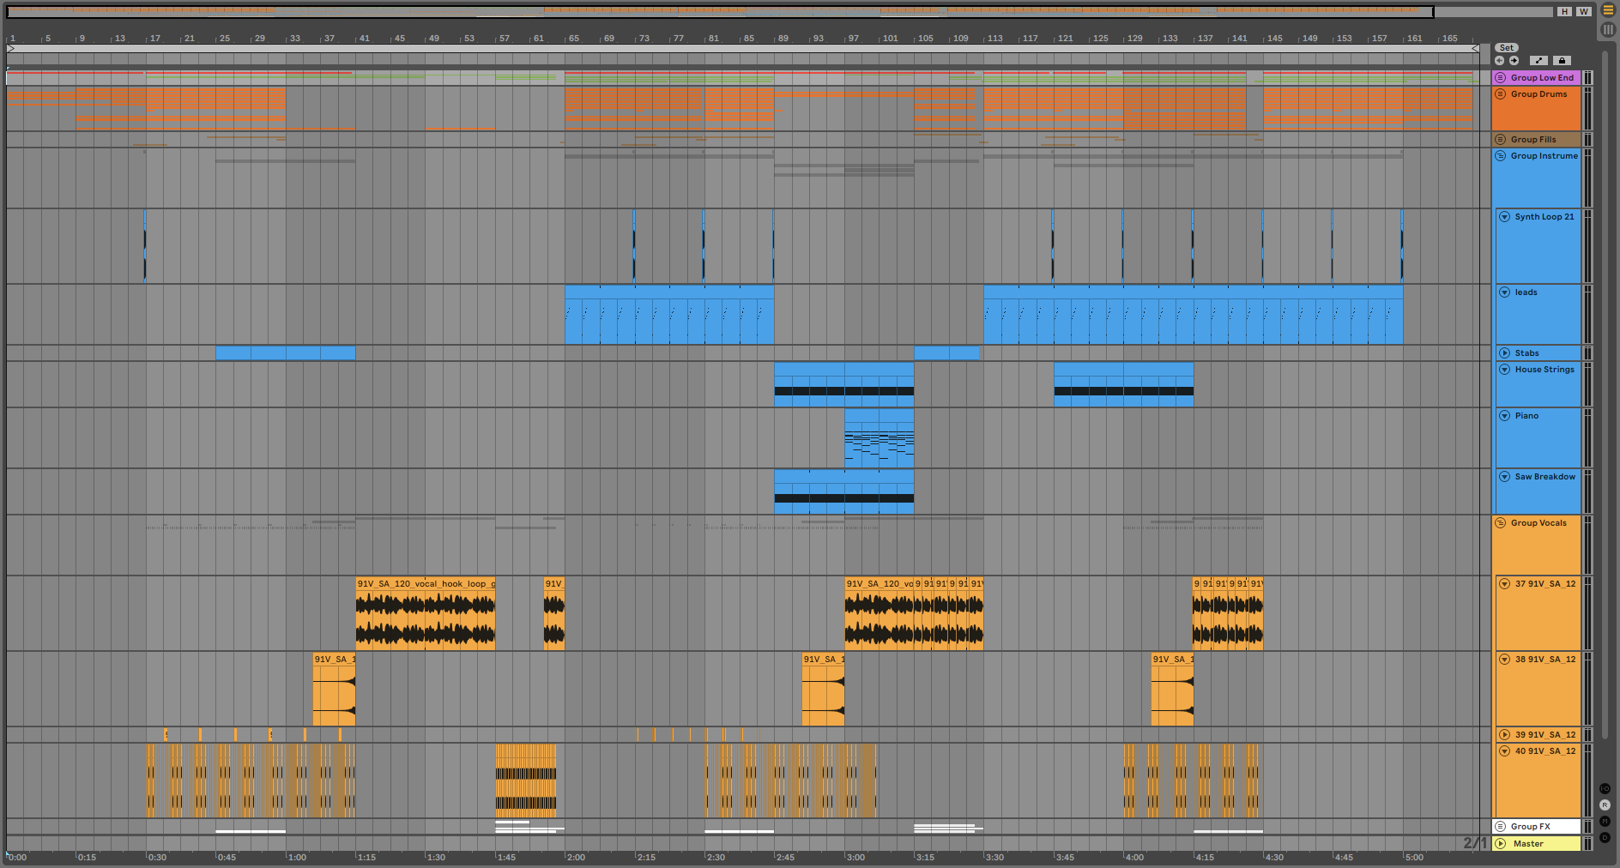Switch to Session view selector icon

coord(1608,29)
